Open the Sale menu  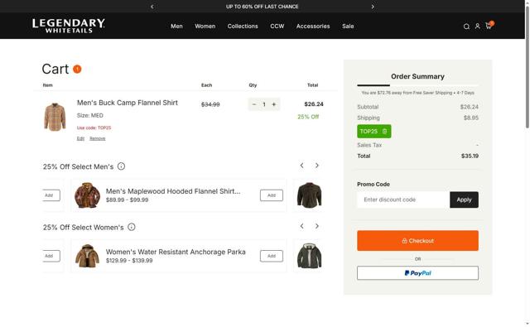pyautogui.click(x=348, y=26)
